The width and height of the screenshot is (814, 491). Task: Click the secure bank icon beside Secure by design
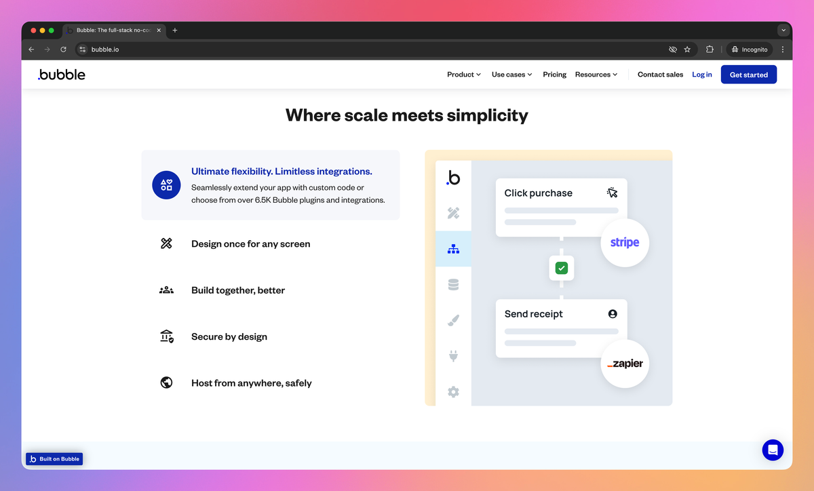[x=166, y=336]
